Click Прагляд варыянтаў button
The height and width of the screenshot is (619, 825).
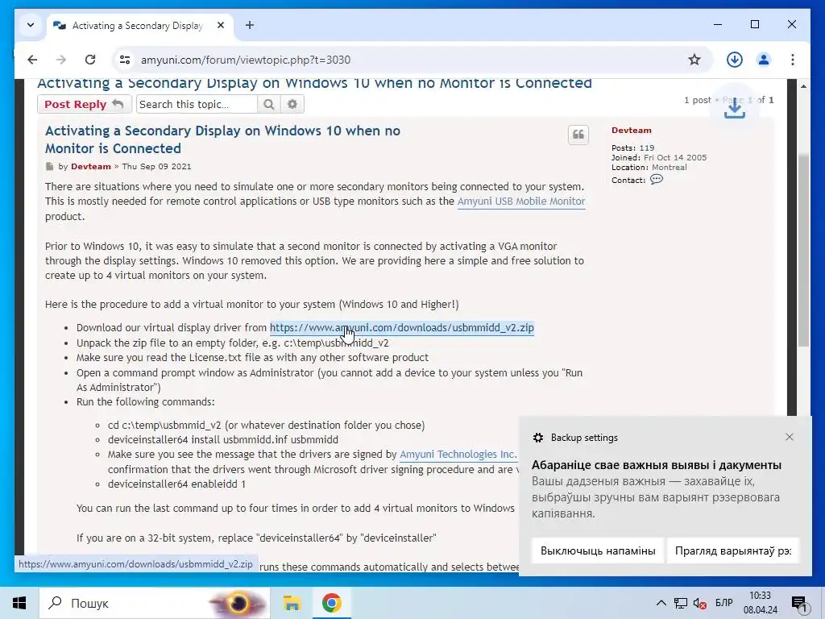(733, 550)
